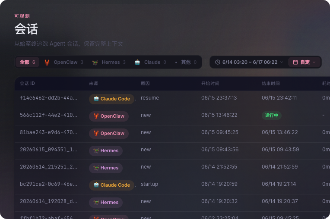Viewport: 330px width, 219px height.
Task: Click end time 06/15 09:43:59
Action: click(x=280, y=150)
